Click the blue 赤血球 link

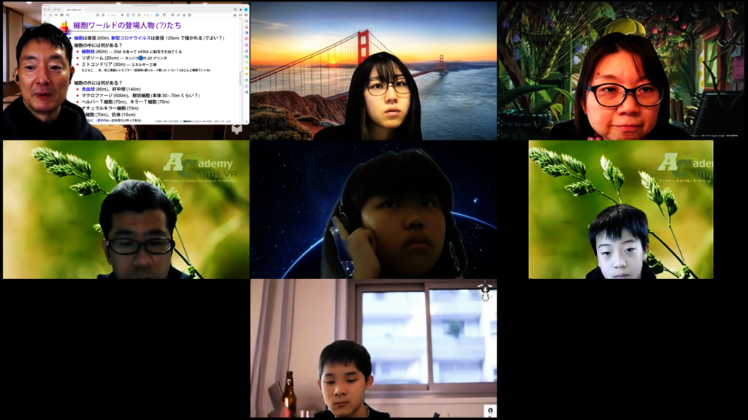click(88, 89)
